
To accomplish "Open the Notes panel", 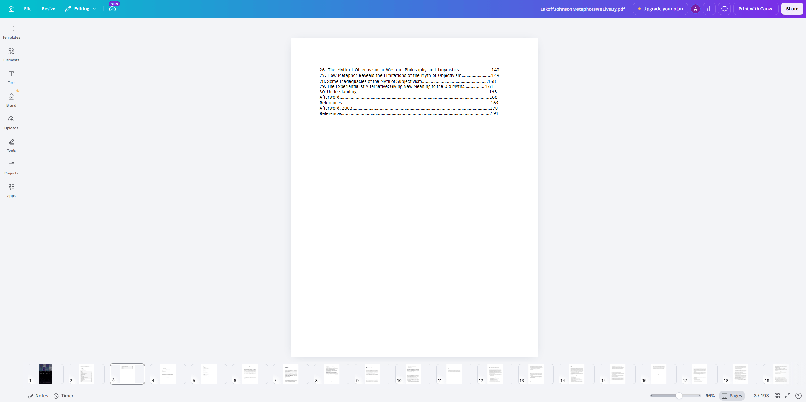I will [x=38, y=396].
